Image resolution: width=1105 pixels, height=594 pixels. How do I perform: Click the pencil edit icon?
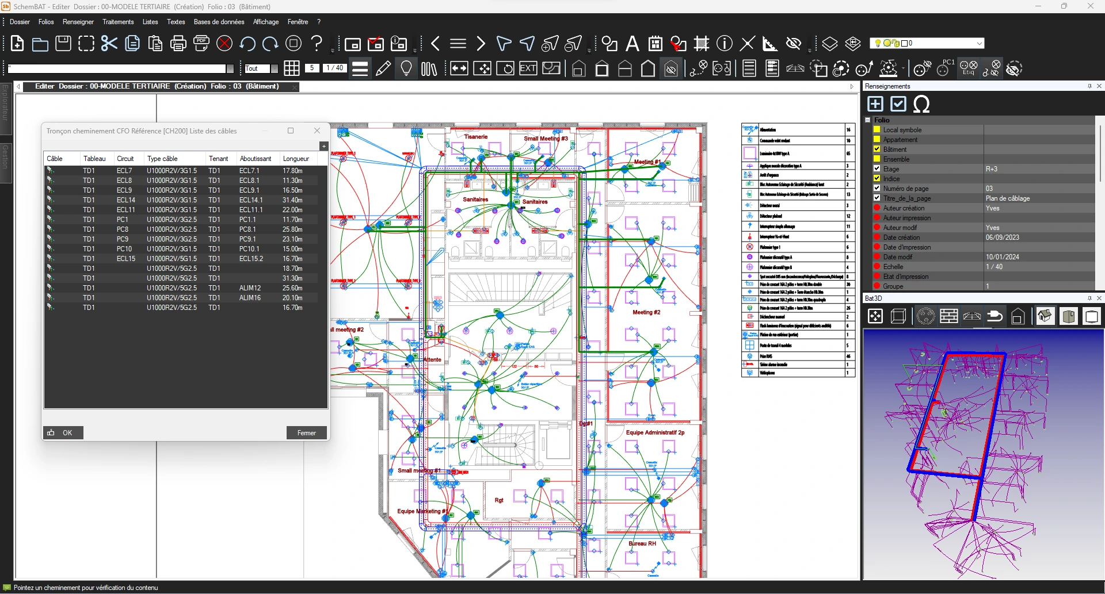click(x=383, y=69)
